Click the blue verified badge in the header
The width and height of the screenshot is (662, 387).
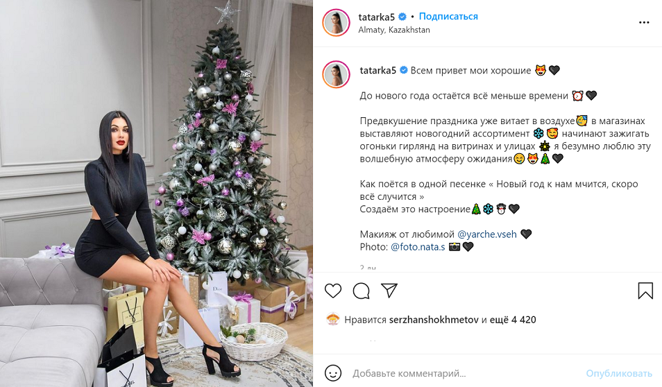click(x=402, y=17)
